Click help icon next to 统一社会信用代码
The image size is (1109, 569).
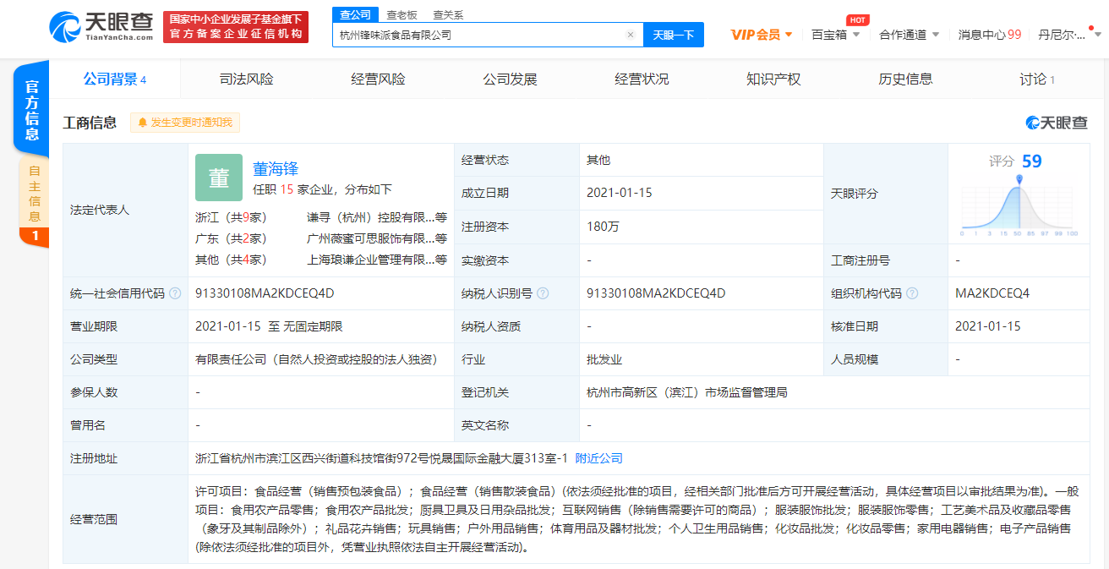[x=175, y=293]
